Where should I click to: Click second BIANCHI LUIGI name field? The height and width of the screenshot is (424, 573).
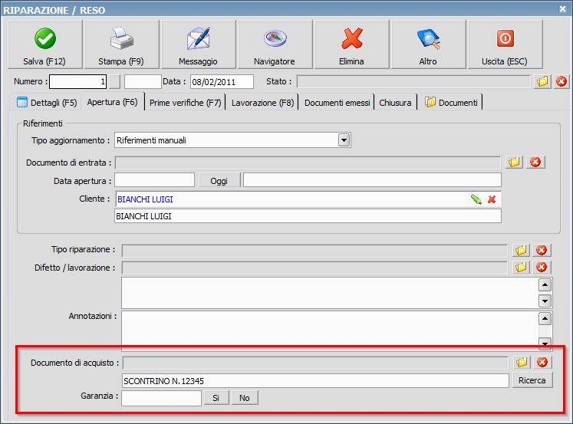[x=308, y=216]
